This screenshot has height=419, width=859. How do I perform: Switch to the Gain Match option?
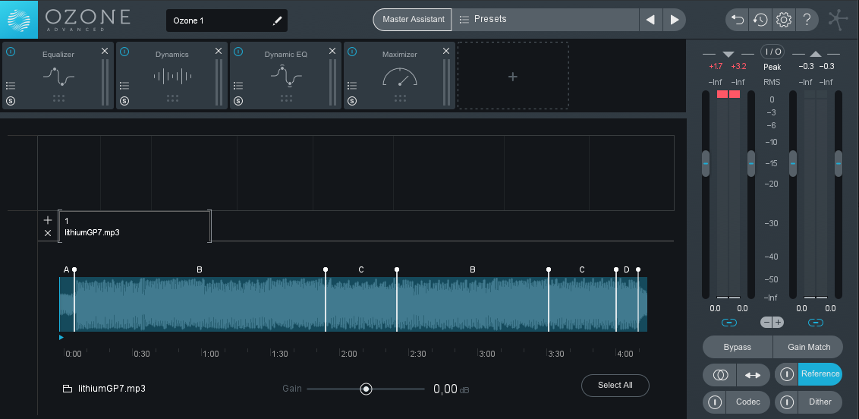pyautogui.click(x=808, y=347)
